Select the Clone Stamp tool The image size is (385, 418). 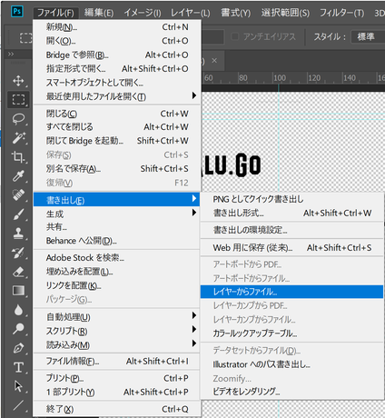(18, 234)
